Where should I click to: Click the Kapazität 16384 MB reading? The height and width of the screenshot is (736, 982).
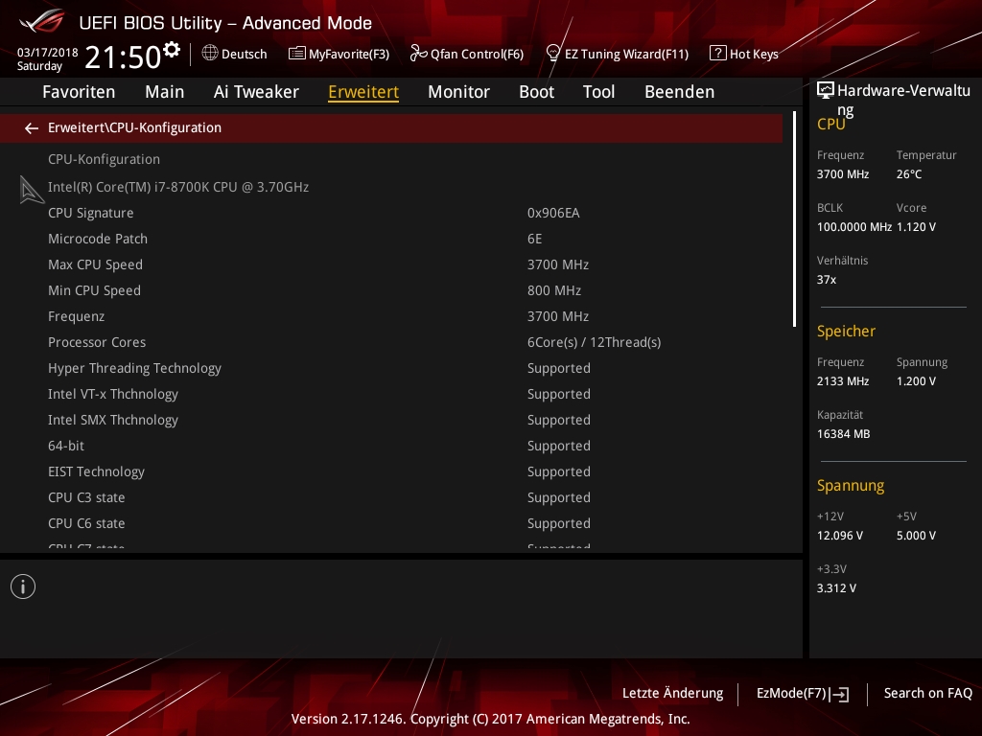coord(844,434)
